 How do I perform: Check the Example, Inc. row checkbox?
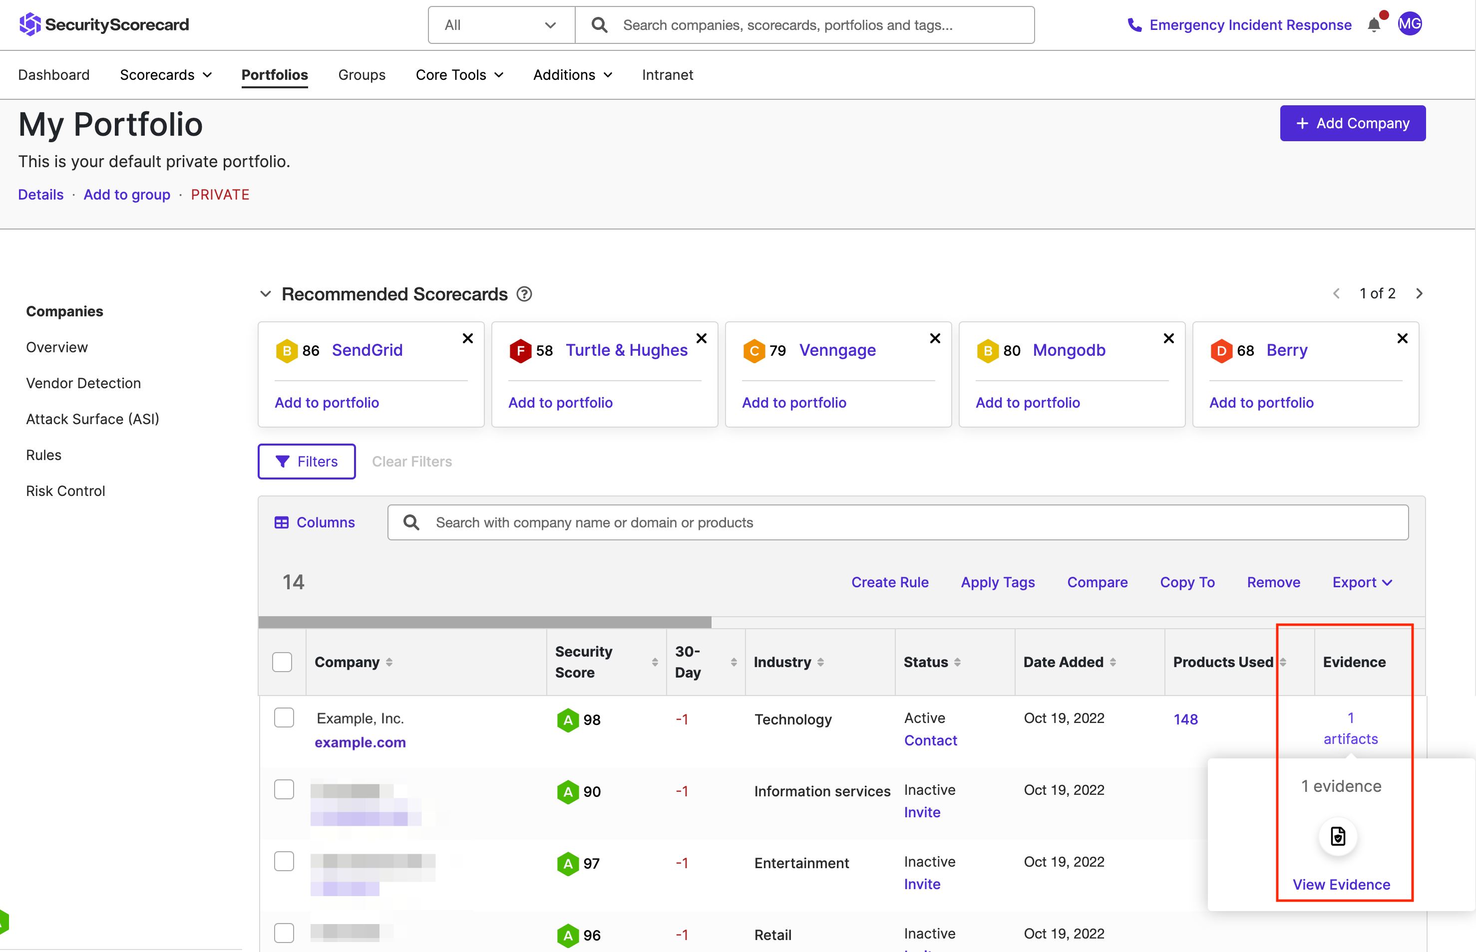(x=284, y=717)
